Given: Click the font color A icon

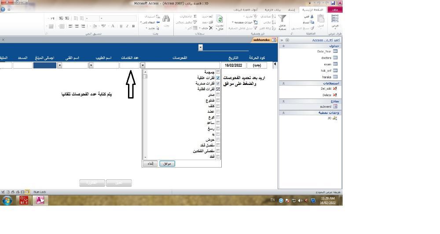Looking at the screenshot, I should click(113, 26).
